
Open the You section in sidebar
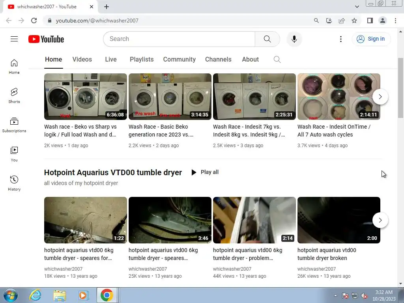14,154
